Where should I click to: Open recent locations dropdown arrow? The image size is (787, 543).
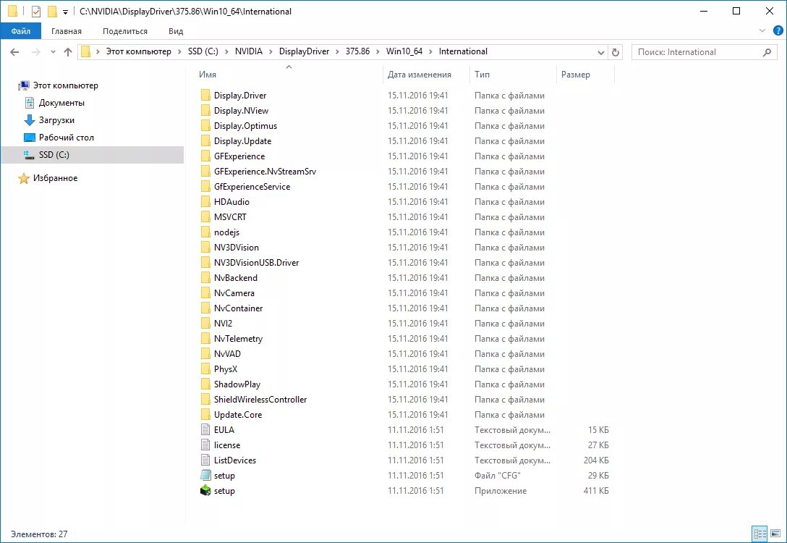(x=54, y=51)
